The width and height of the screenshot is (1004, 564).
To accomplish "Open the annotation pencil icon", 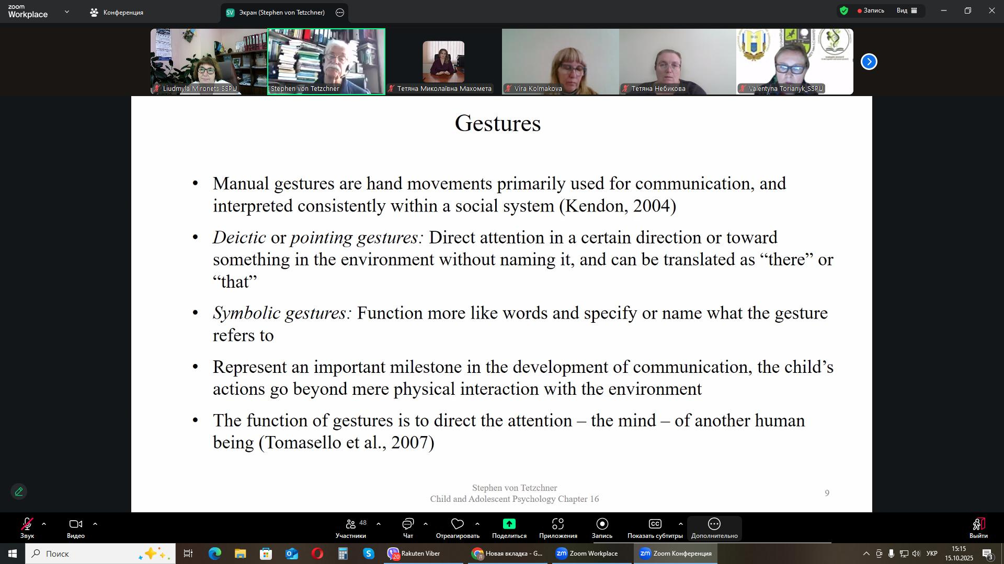I will (19, 491).
